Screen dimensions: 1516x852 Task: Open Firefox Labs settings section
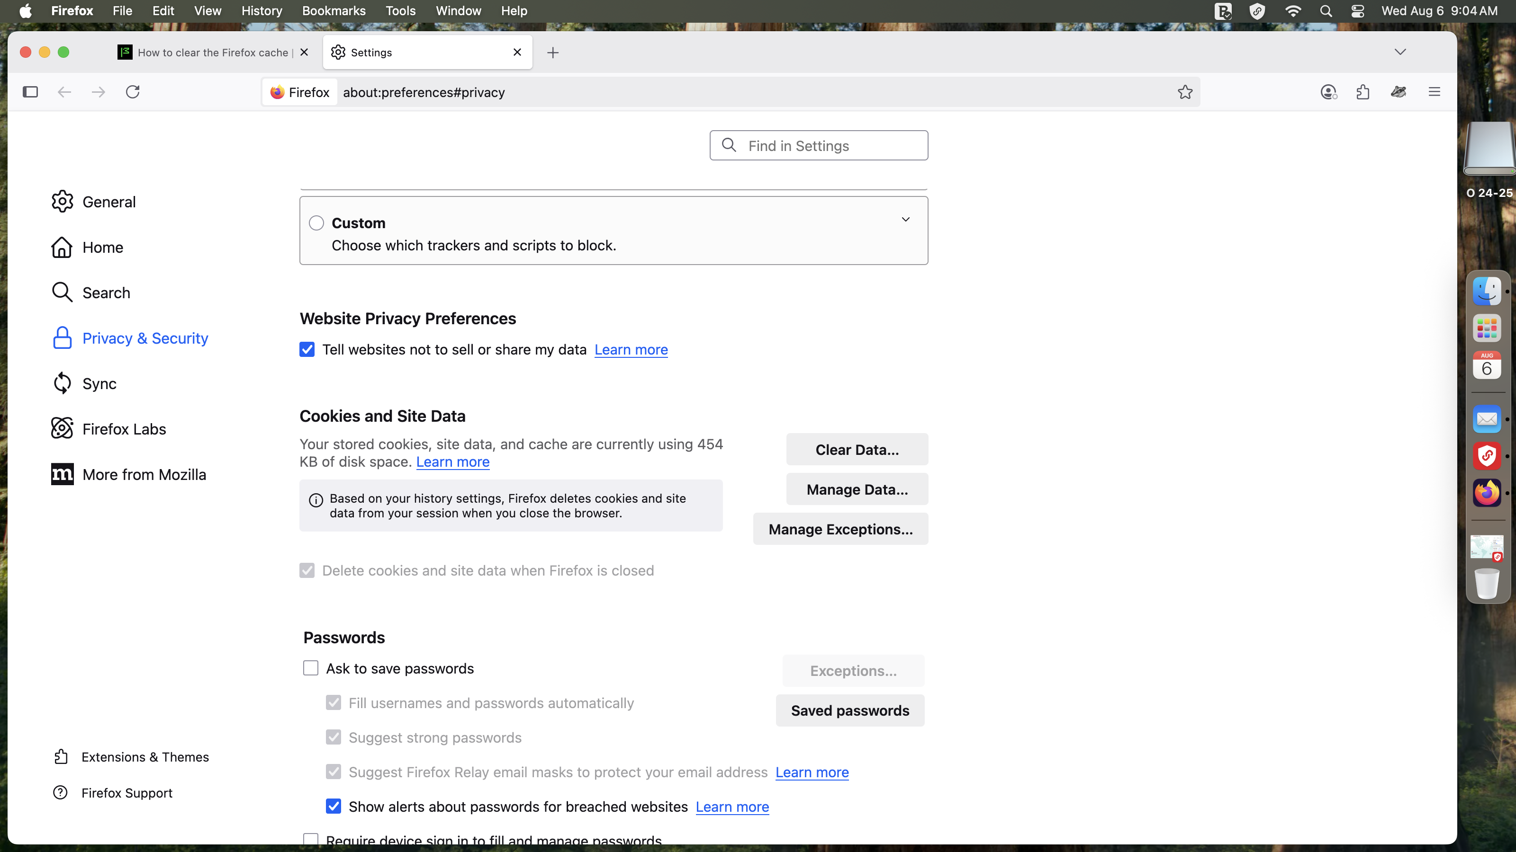pyautogui.click(x=124, y=429)
